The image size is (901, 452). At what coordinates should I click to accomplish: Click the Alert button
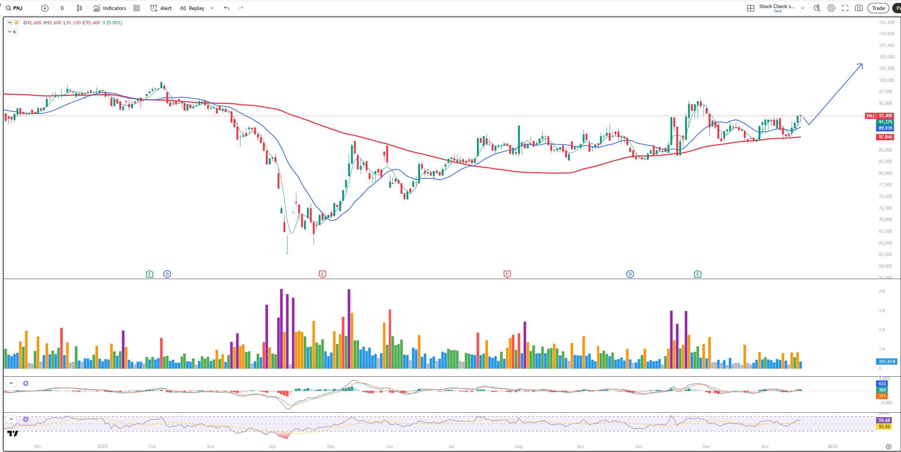161,8
